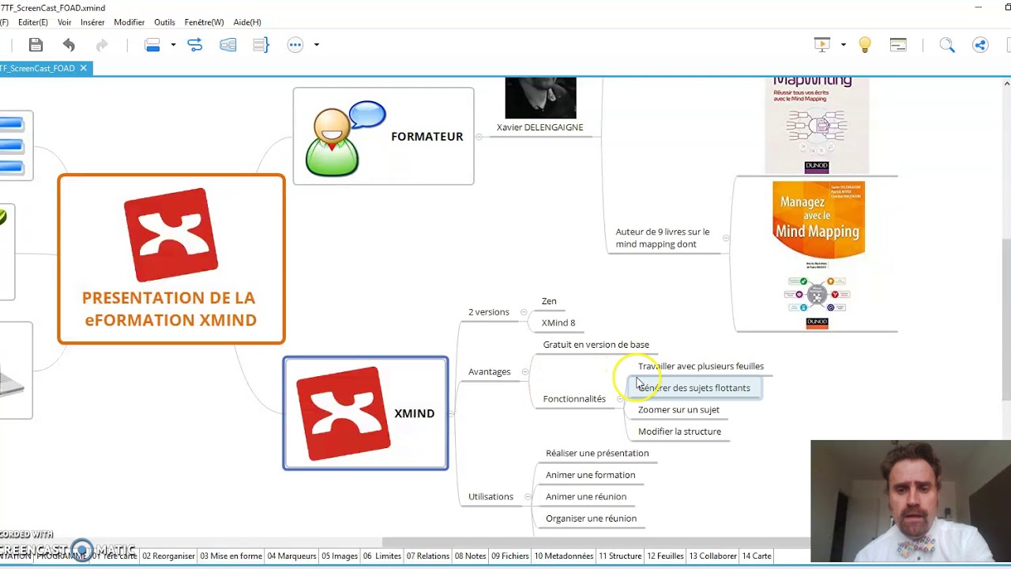Collapse the 2 versions branch
This screenshot has width=1011, height=569.
(x=523, y=312)
